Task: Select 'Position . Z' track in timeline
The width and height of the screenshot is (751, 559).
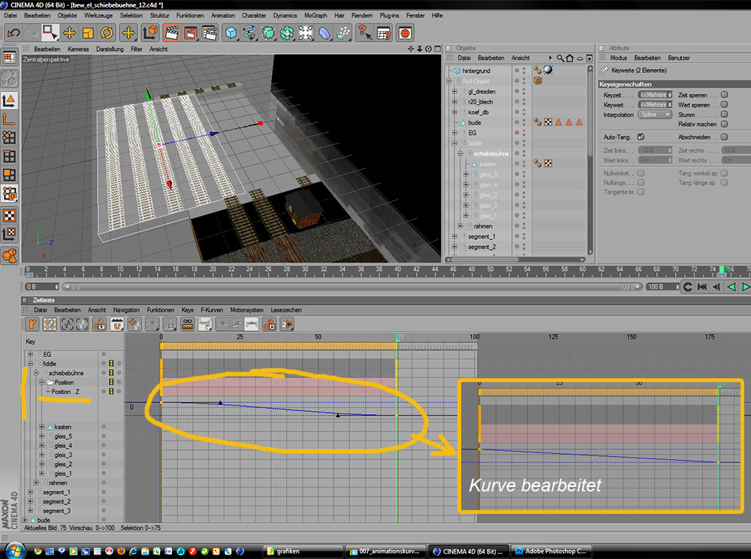Action: (x=65, y=392)
